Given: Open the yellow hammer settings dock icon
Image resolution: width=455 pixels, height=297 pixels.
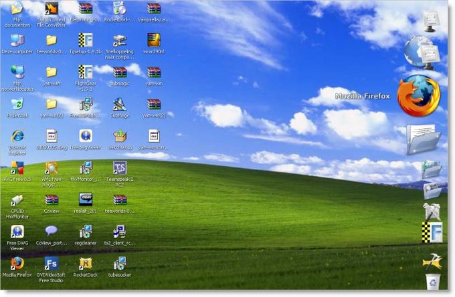Looking at the screenshot, I should click(432, 262).
